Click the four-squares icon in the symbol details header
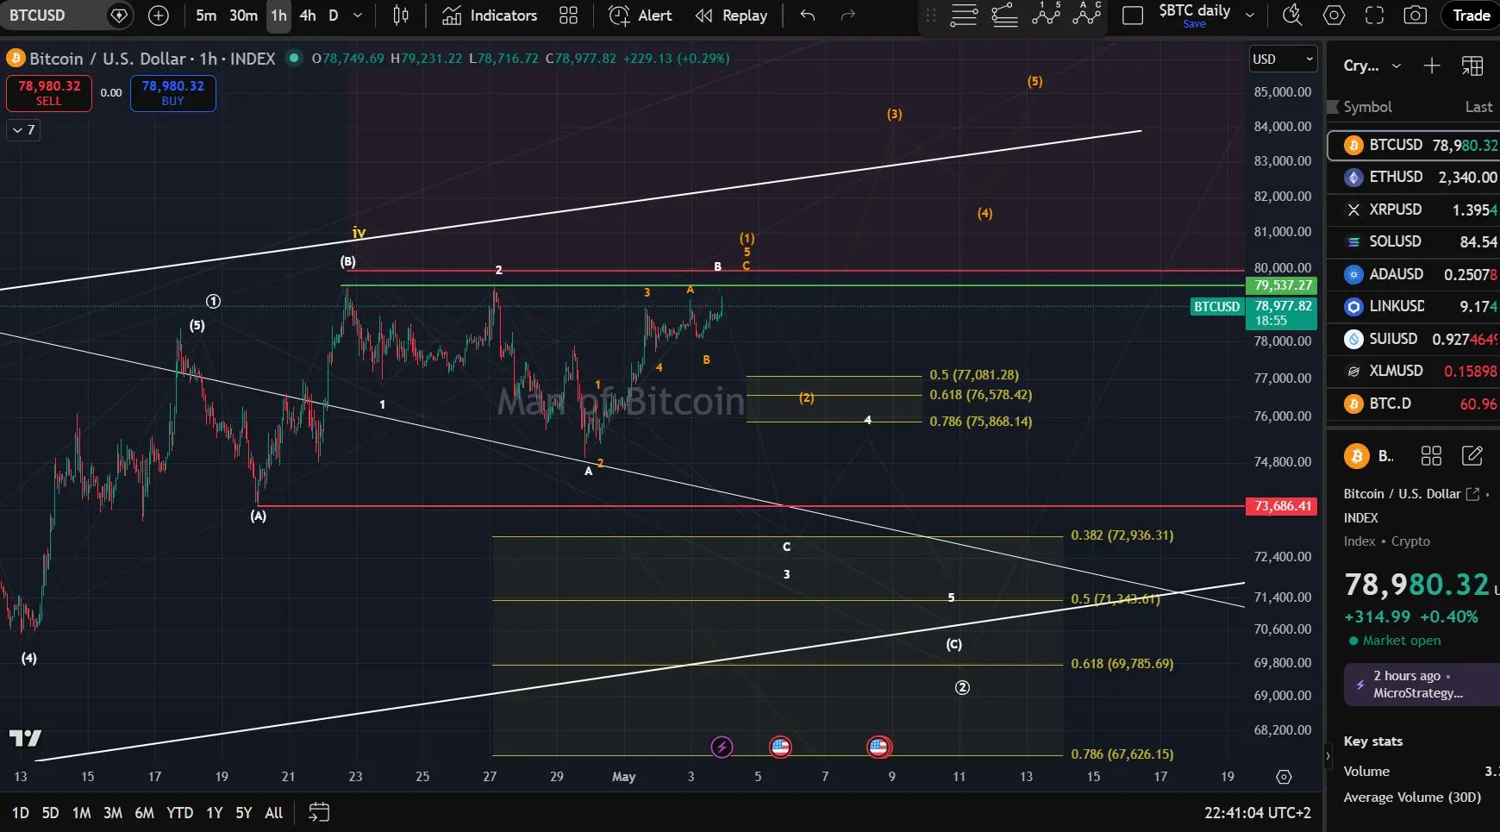Image resolution: width=1500 pixels, height=832 pixels. point(1431,456)
